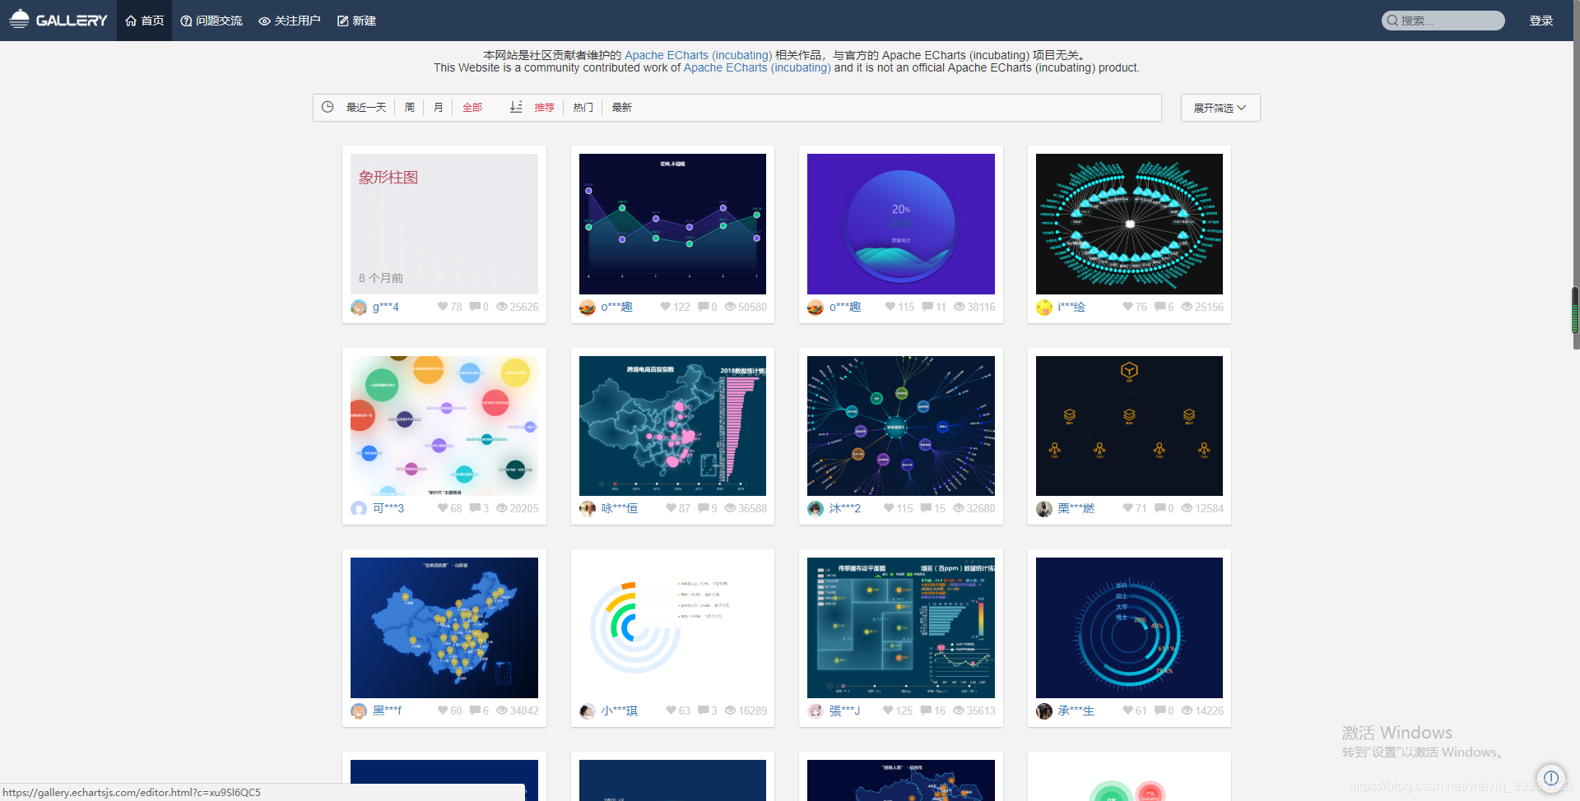Click views eye icon showing 25626
Screen dimensions: 1580x801
[502, 307]
